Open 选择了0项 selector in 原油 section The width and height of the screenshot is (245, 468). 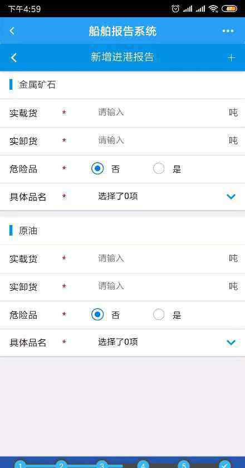118,342
